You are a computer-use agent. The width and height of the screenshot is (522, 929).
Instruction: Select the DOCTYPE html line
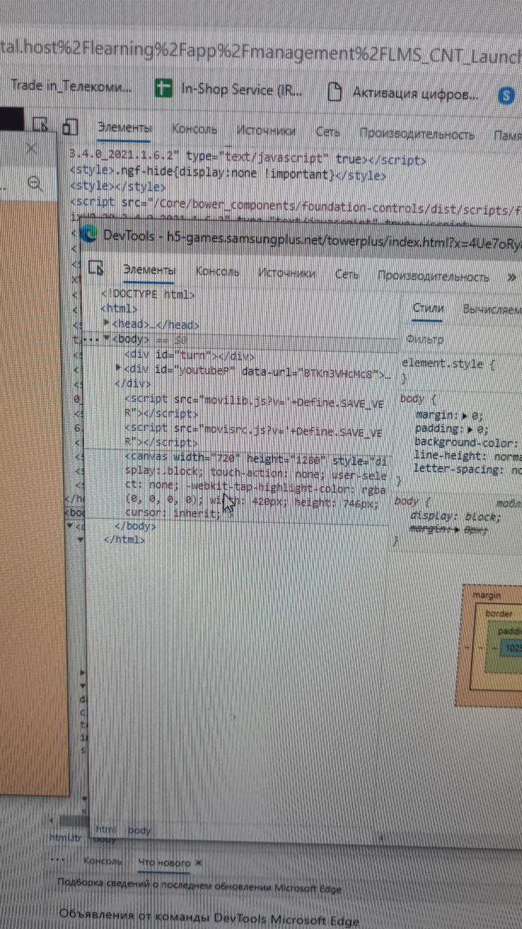[x=148, y=294]
